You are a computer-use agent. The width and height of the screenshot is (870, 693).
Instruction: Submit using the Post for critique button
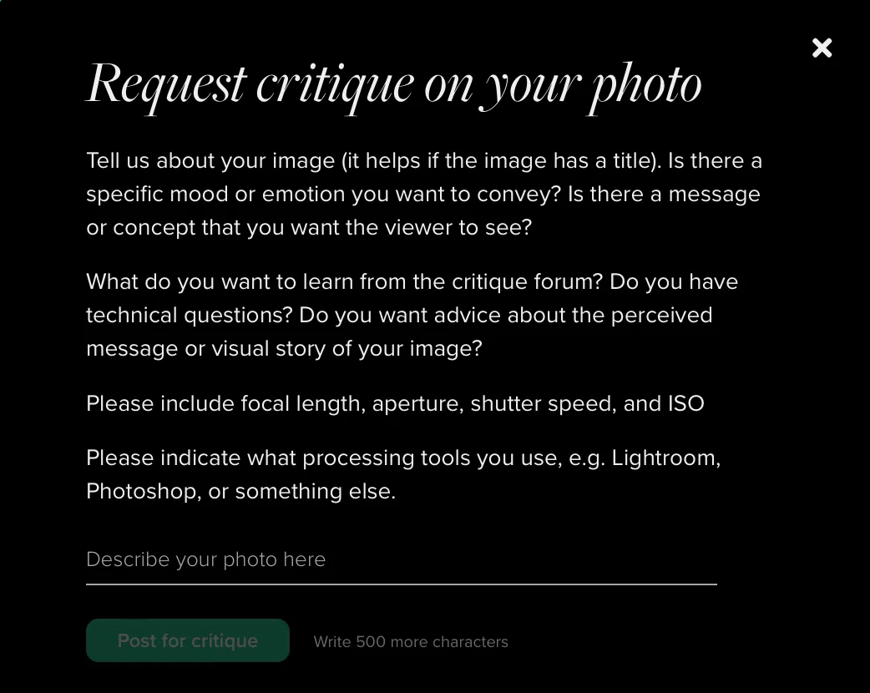click(x=188, y=640)
